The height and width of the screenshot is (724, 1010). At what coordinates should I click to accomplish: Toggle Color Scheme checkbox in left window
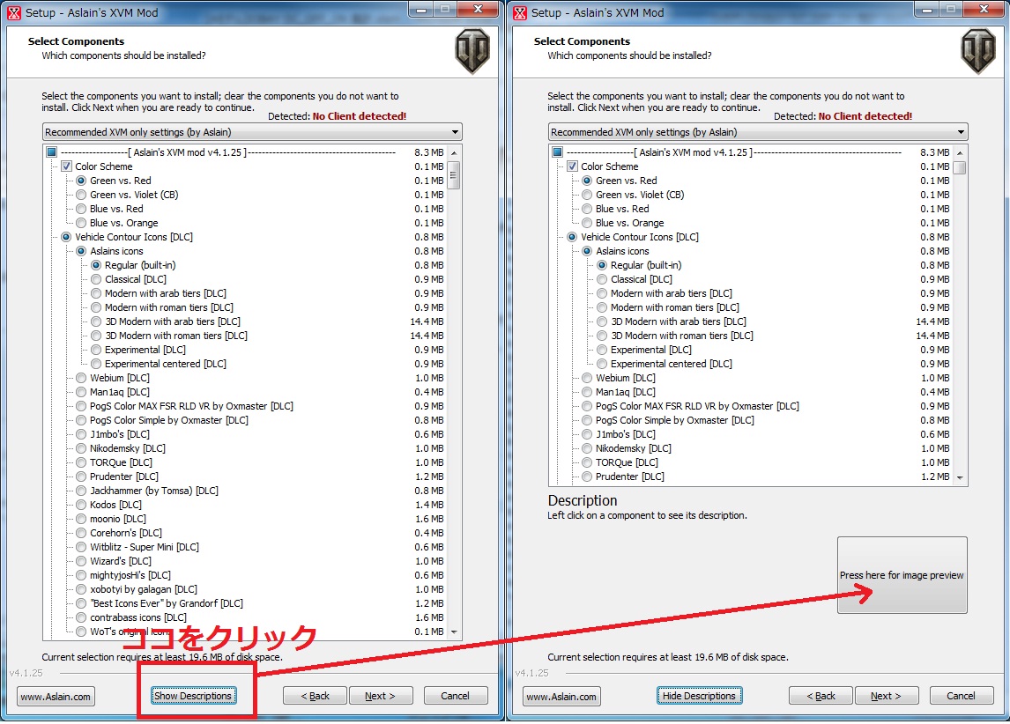coord(66,166)
